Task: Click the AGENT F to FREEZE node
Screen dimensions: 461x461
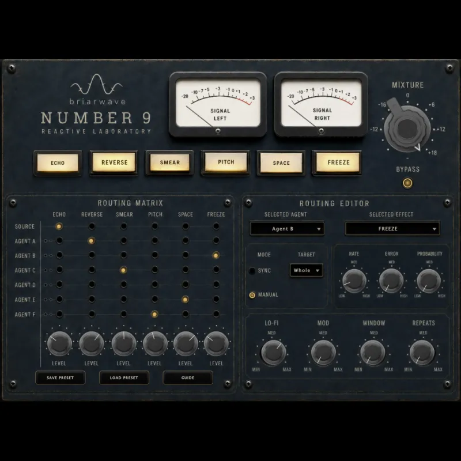Action: pos(216,314)
